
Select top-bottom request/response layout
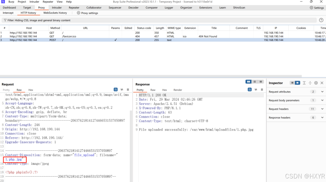[255, 82]
